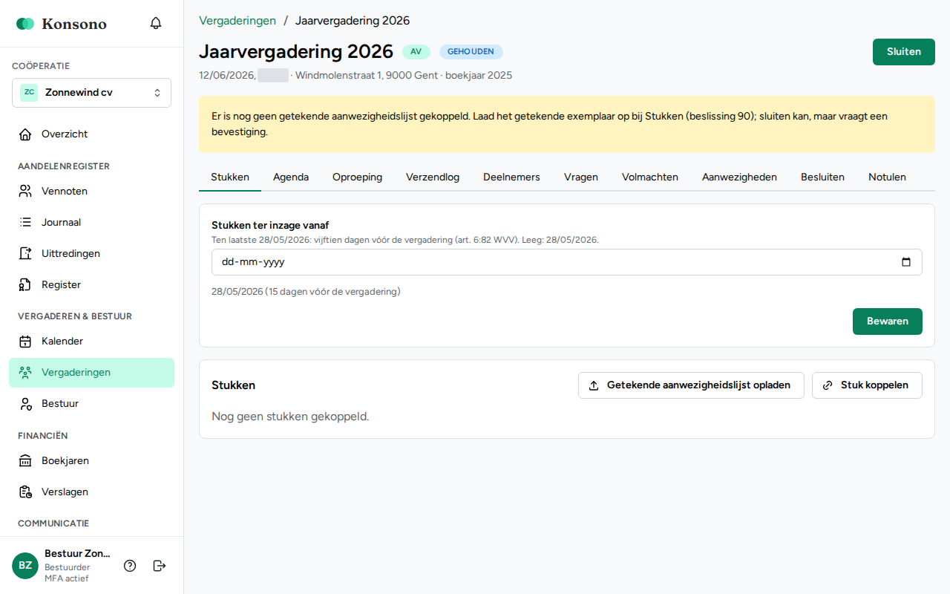Click the Verslagen report icon
This screenshot has width=950, height=594.
click(25, 492)
